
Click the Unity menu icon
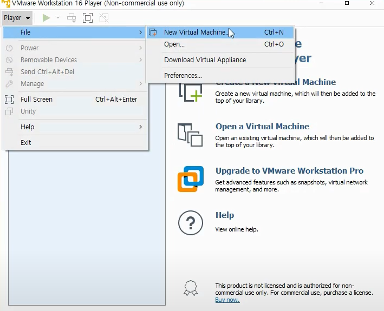[9, 111]
